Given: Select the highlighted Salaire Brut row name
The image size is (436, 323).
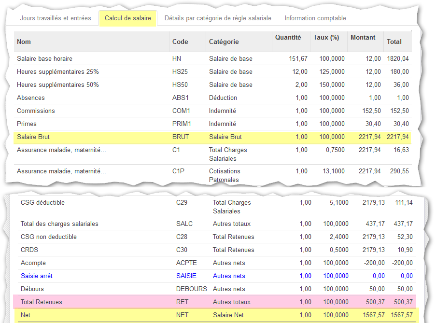Looking at the screenshot, I should coord(33,137).
